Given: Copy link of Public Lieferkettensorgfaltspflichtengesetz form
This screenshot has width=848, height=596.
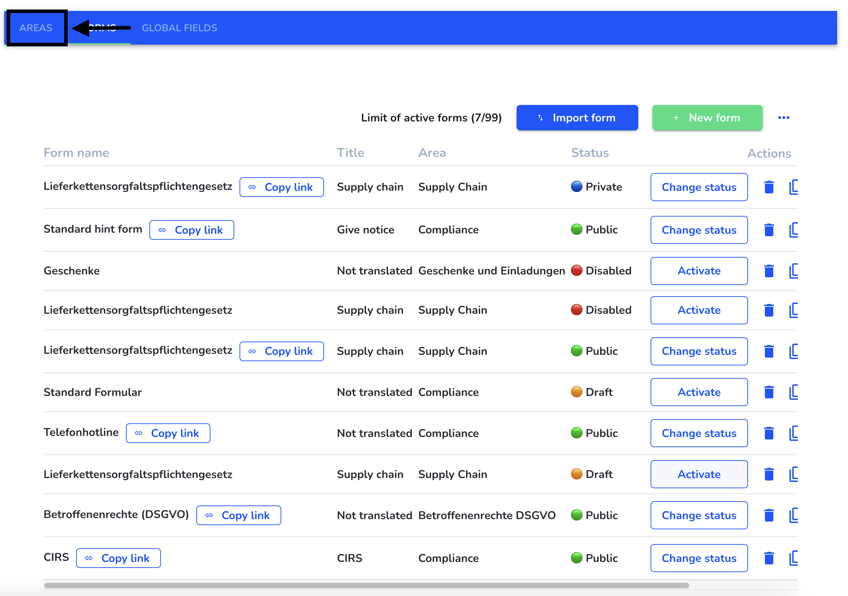Looking at the screenshot, I should coord(281,351).
